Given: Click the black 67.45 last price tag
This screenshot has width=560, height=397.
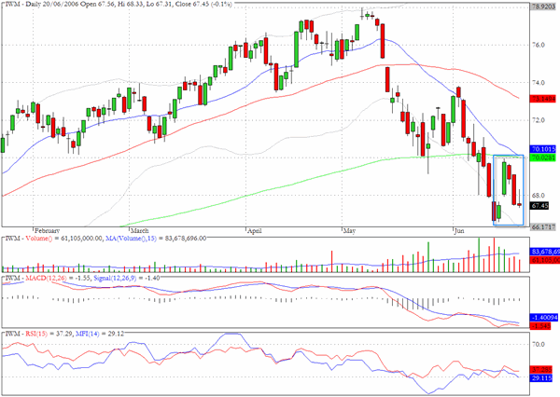Looking at the screenshot, I should point(539,206).
